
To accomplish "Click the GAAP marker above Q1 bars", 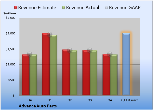I will click(50, 34).
